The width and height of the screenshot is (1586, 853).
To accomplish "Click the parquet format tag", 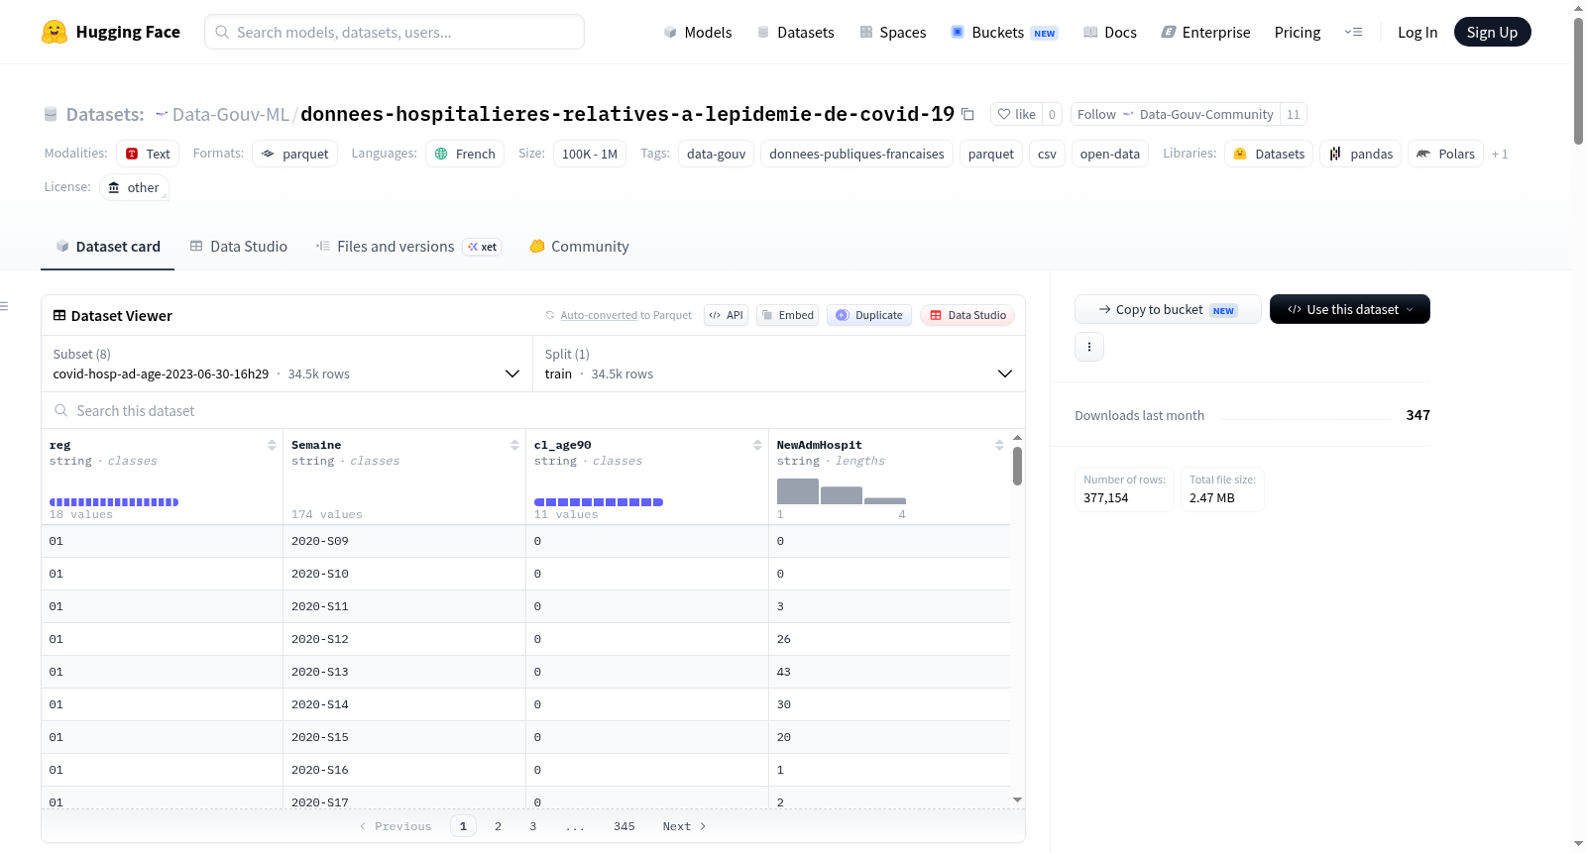I will coord(295,154).
